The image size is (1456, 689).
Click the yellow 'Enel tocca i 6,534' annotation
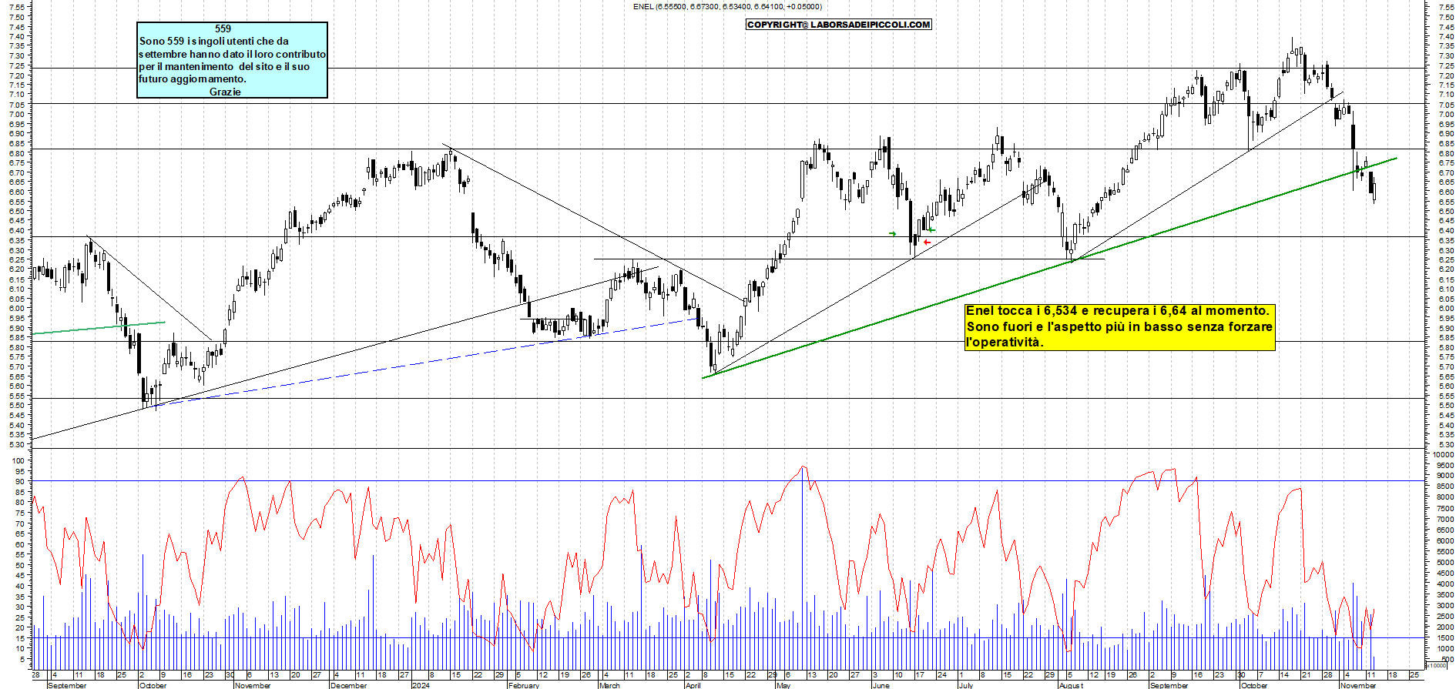coord(1120,327)
